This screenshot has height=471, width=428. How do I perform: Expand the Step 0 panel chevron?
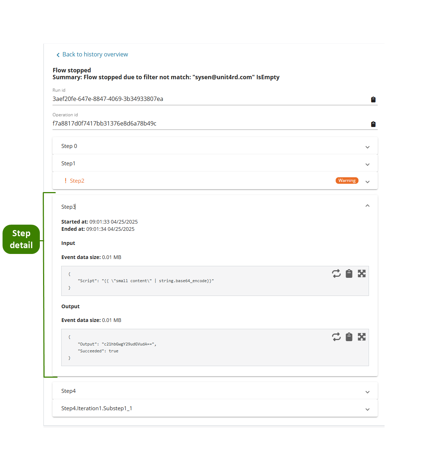(368, 147)
